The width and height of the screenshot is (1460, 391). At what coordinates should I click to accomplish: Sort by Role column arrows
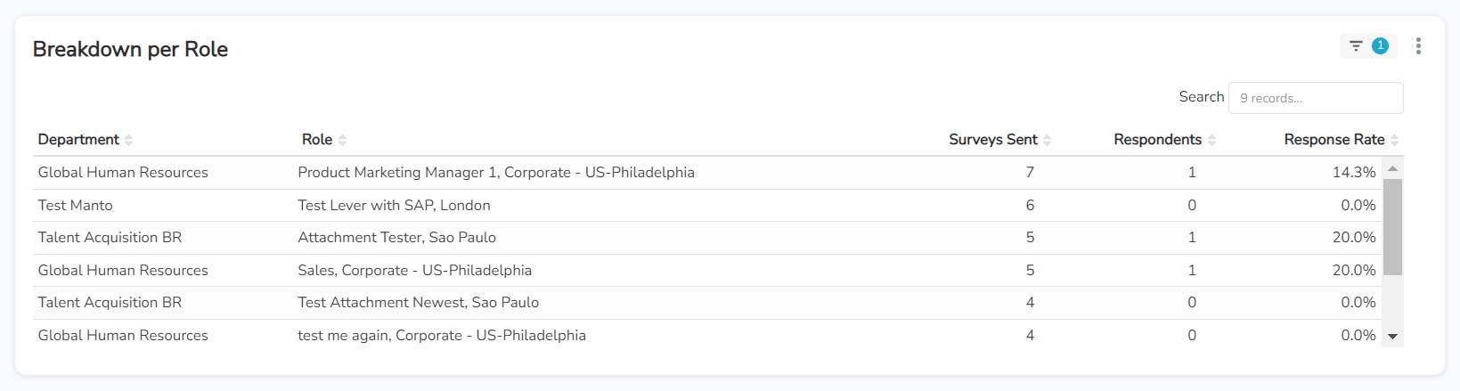(x=343, y=140)
